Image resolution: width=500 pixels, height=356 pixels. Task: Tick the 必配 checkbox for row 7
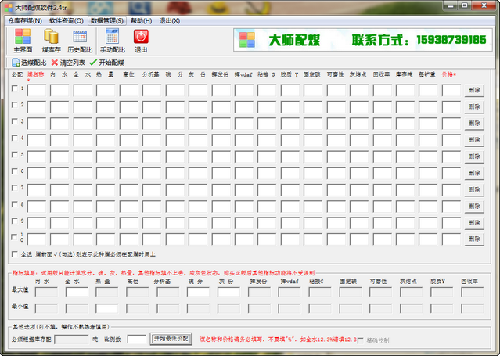15,188
